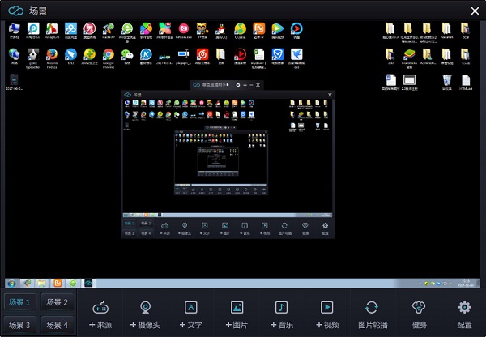
Task: Switch to 场景 2 tab
Action: (57, 302)
